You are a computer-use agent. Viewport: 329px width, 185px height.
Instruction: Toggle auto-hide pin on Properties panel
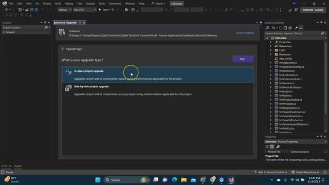click(x=321, y=137)
